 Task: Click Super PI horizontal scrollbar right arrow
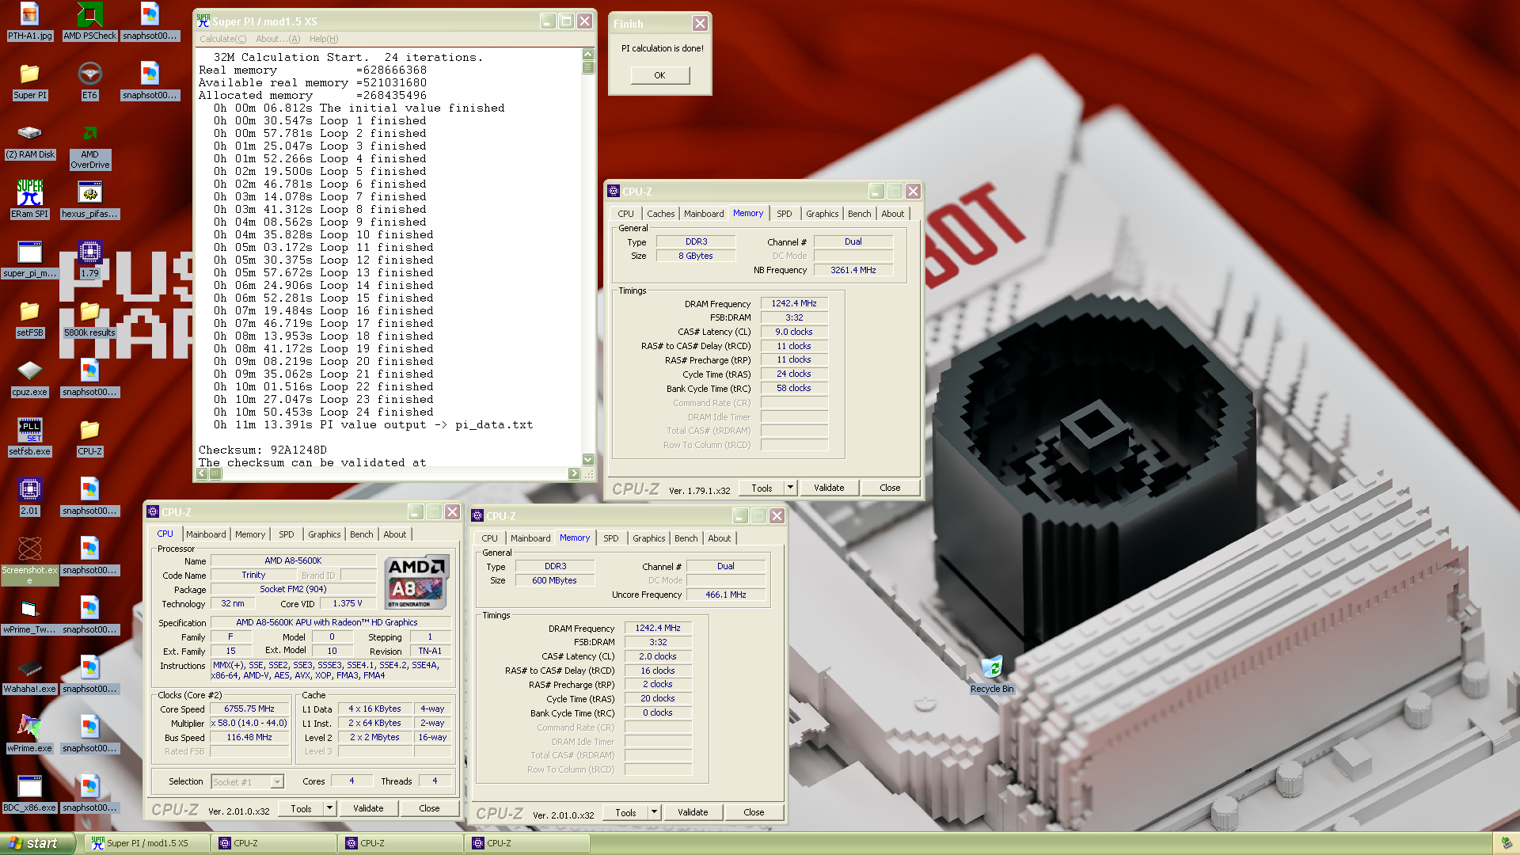[574, 473]
